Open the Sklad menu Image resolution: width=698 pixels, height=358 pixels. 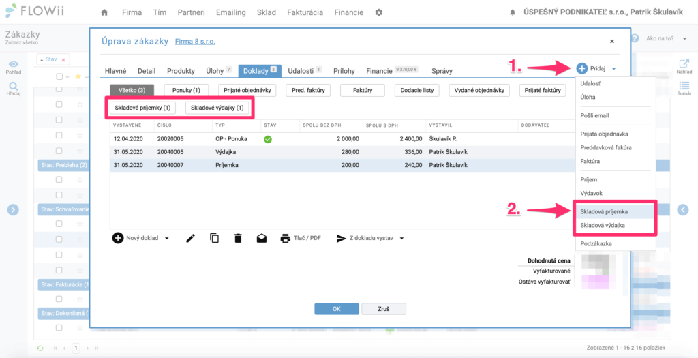[x=267, y=12]
